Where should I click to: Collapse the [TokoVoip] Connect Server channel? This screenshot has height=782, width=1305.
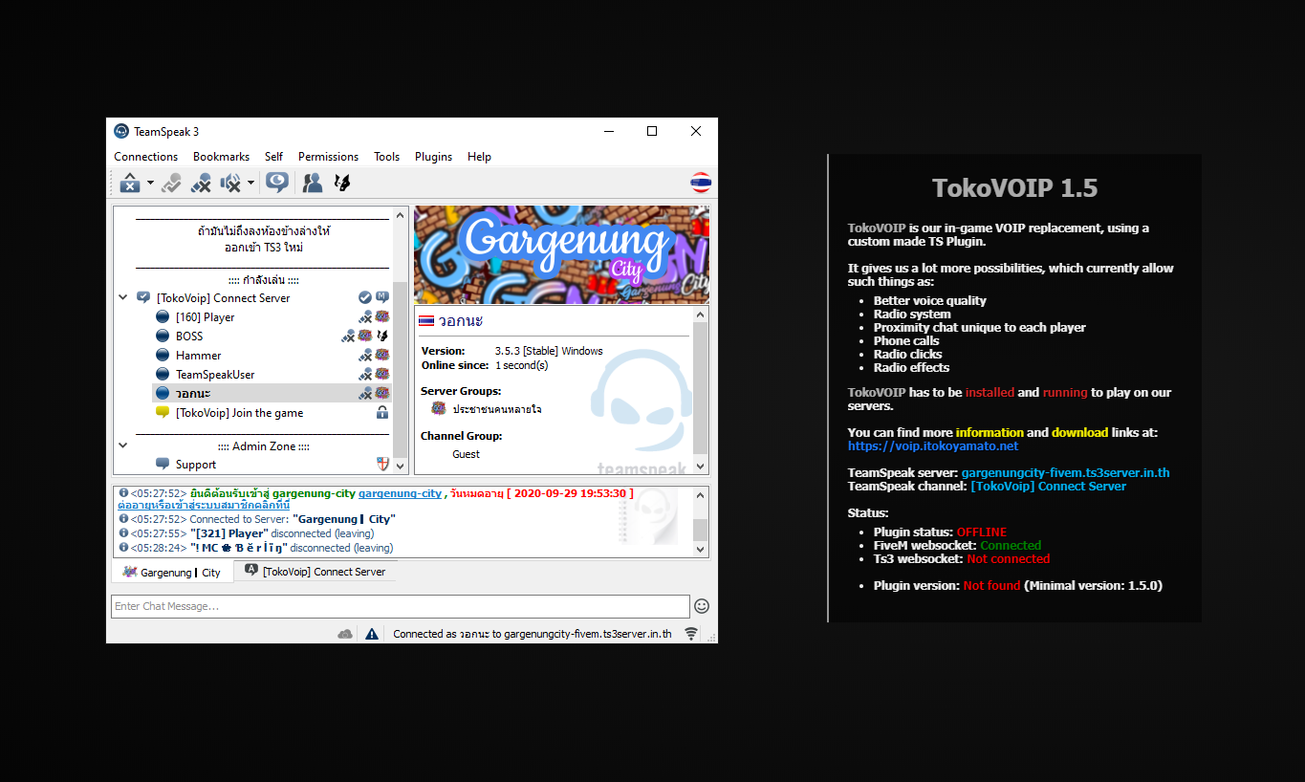pos(122,298)
